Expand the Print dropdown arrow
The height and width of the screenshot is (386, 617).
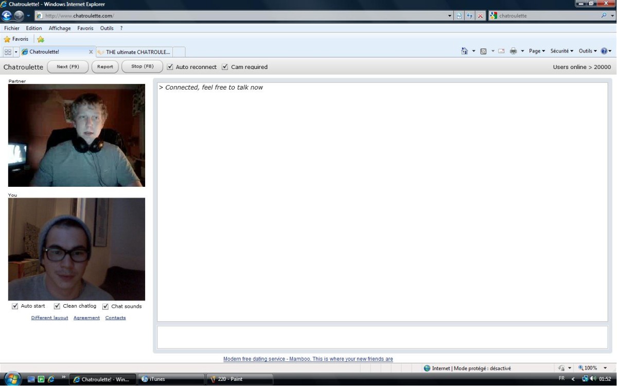tap(522, 51)
